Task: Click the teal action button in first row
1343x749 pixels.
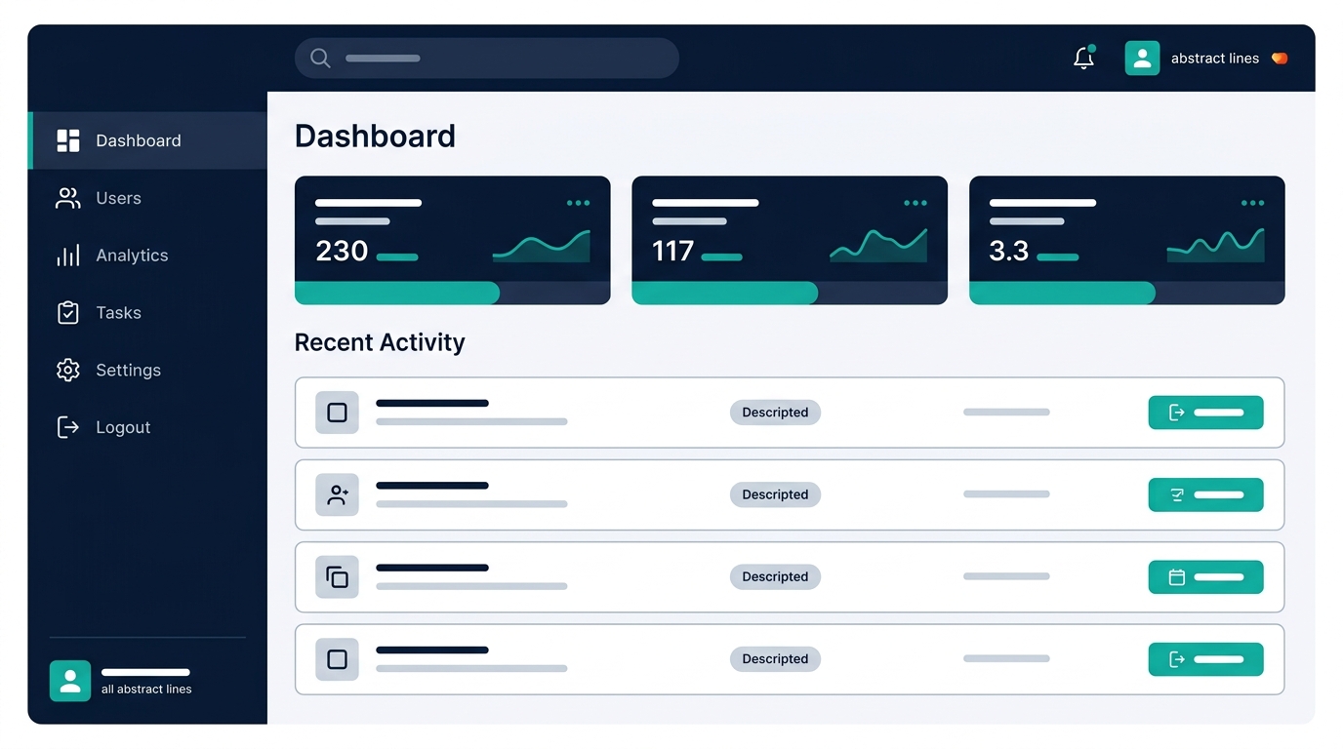Action: (x=1205, y=413)
